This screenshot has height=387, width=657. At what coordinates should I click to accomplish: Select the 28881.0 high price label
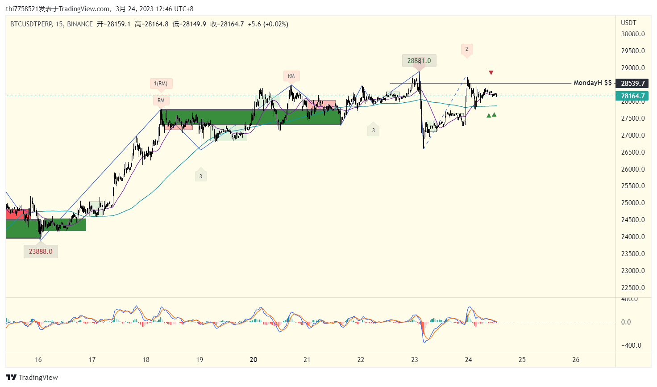point(419,61)
